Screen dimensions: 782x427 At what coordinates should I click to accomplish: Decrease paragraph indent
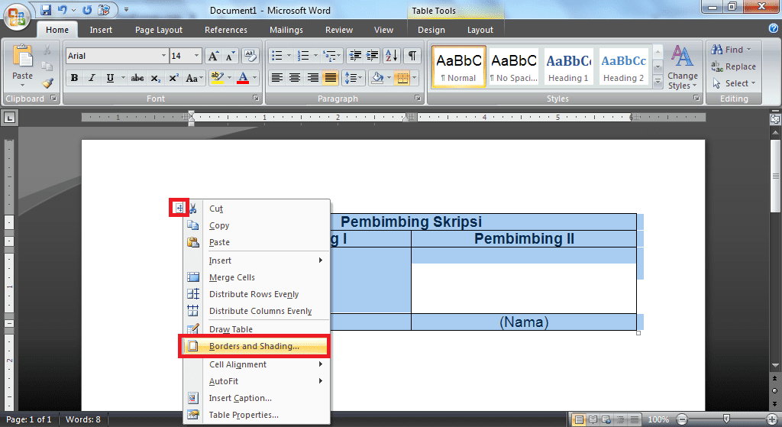(355, 56)
